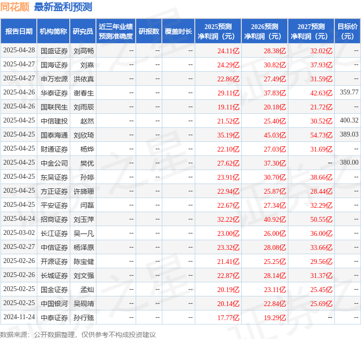Click the 22.67亿 profit value

pos(228,205)
